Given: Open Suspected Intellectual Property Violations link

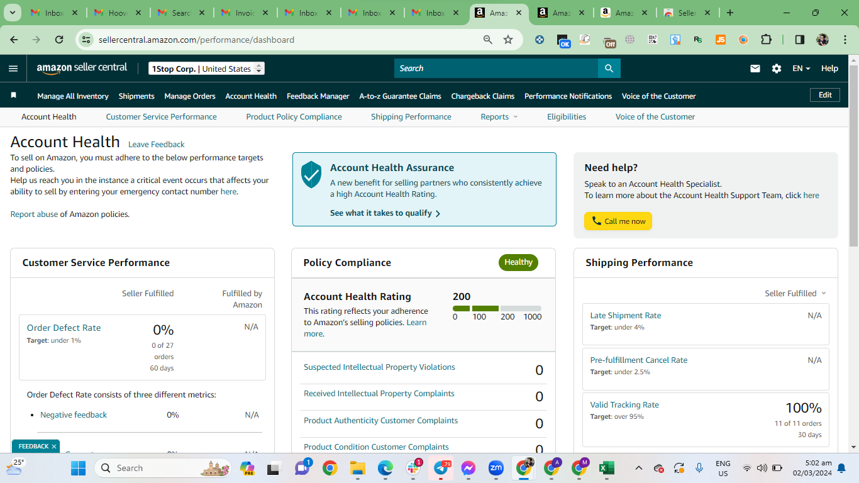Looking at the screenshot, I should pos(379,367).
